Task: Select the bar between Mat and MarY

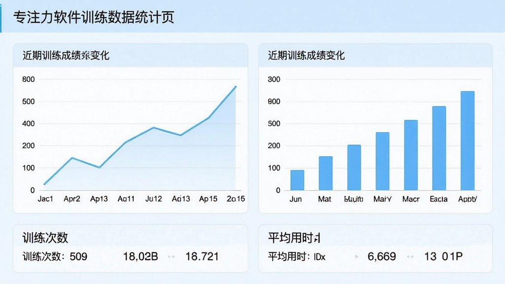Action: [x=354, y=168]
